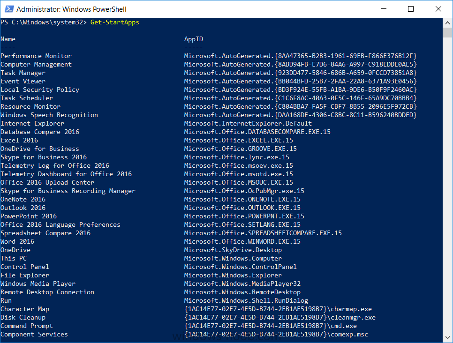Maximize the PowerShell window
The width and height of the screenshot is (453, 343).
pos(410,9)
